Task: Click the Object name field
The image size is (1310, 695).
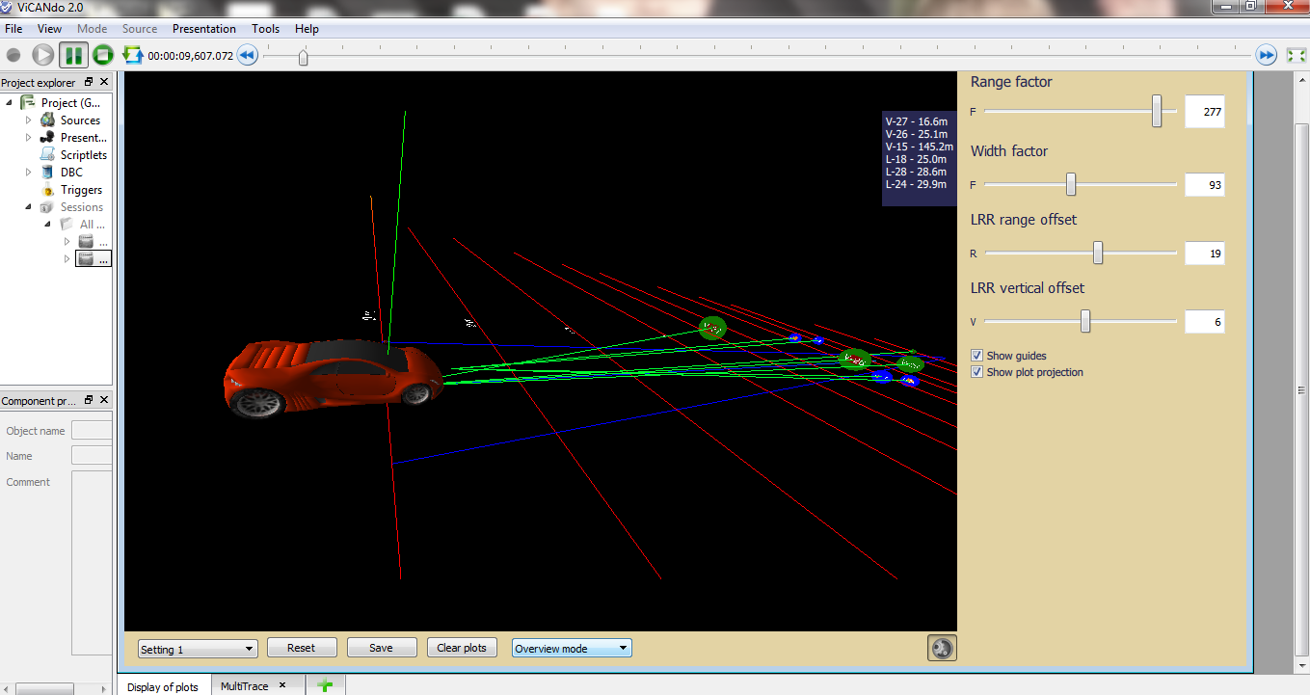Action: 92,431
